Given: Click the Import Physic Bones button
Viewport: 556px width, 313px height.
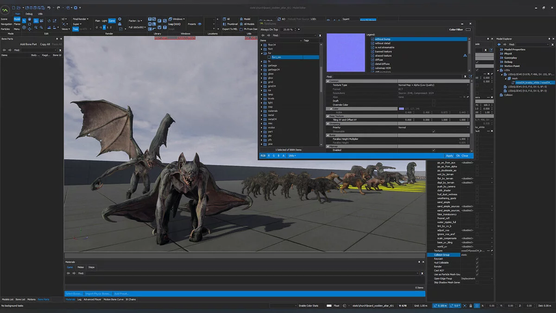Looking at the screenshot, I should (x=98, y=294).
